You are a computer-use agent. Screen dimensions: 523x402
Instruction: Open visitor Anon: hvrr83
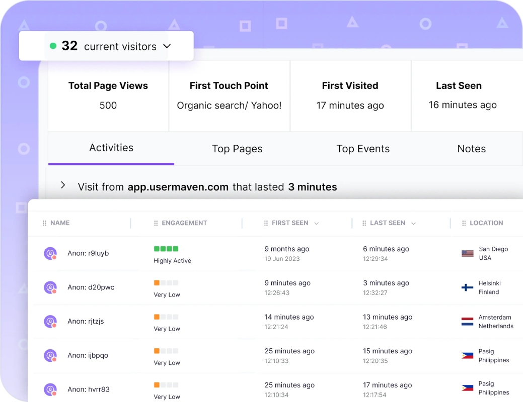coord(89,389)
